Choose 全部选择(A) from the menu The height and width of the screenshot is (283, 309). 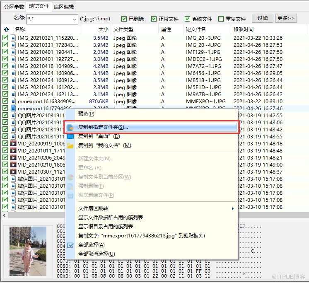tap(92, 245)
